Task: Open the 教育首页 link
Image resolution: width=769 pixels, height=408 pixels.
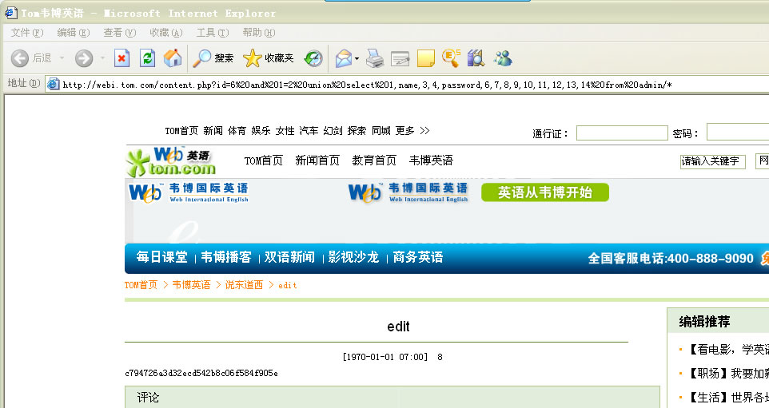Action: pos(374,160)
